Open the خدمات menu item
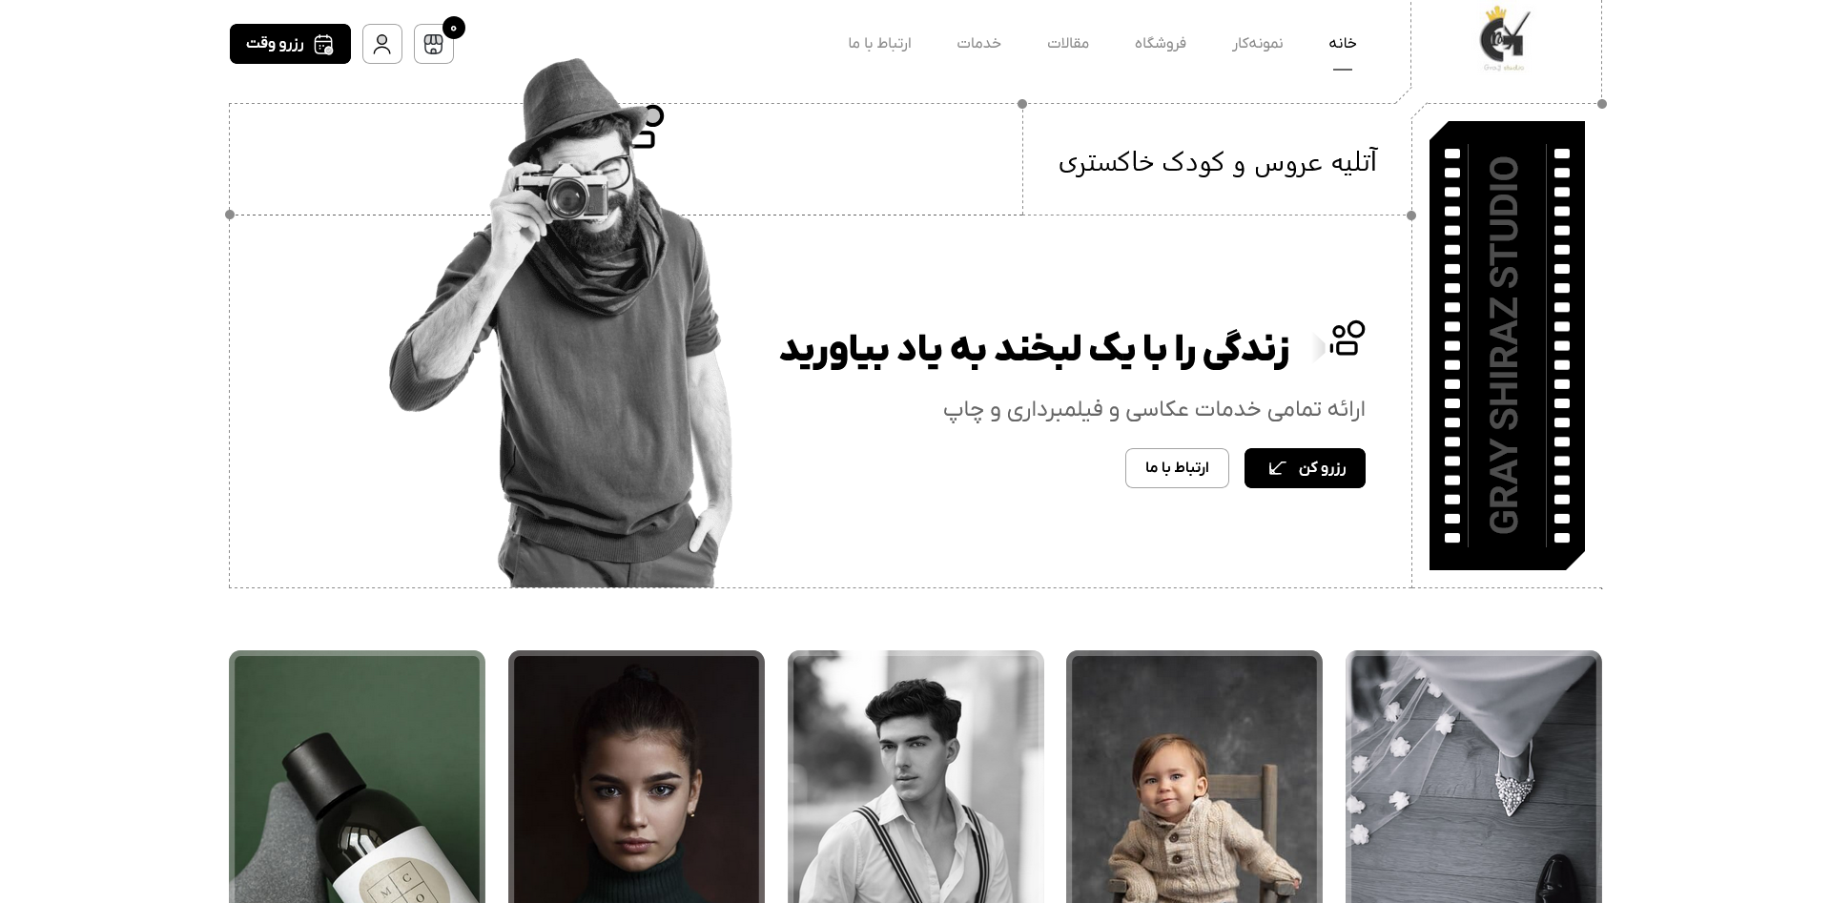1831x903 pixels. click(979, 43)
